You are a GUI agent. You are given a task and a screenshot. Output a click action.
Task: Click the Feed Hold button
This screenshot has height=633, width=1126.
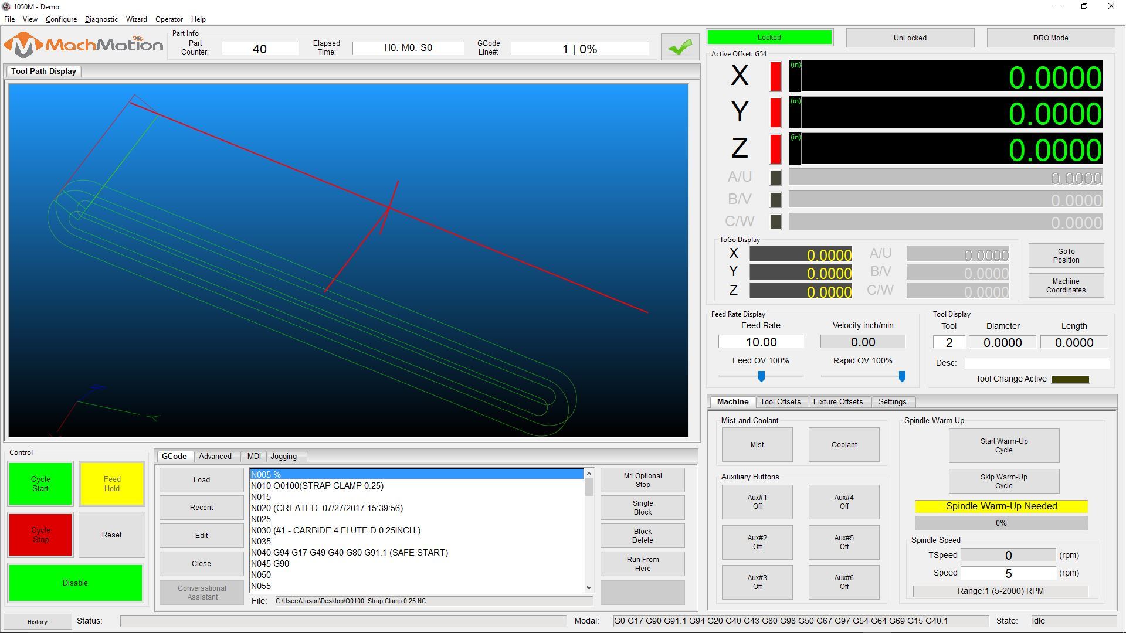coord(111,483)
